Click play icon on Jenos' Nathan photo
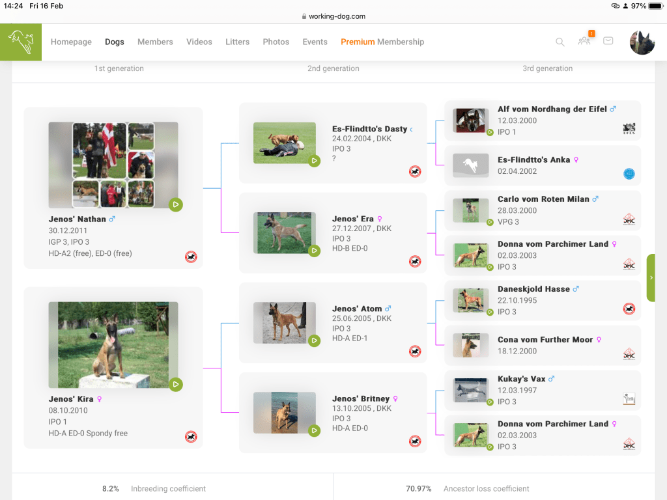The height and width of the screenshot is (500, 667). (x=175, y=204)
